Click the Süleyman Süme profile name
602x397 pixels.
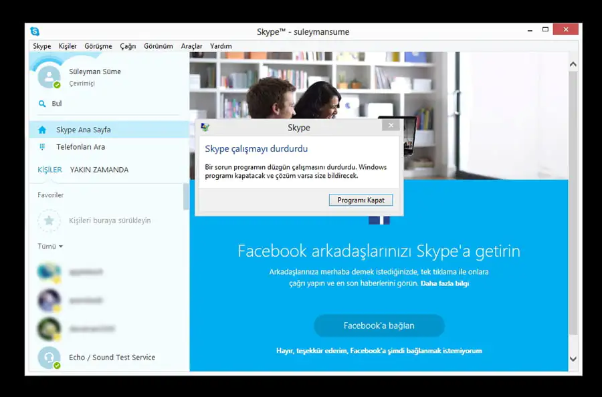point(95,72)
